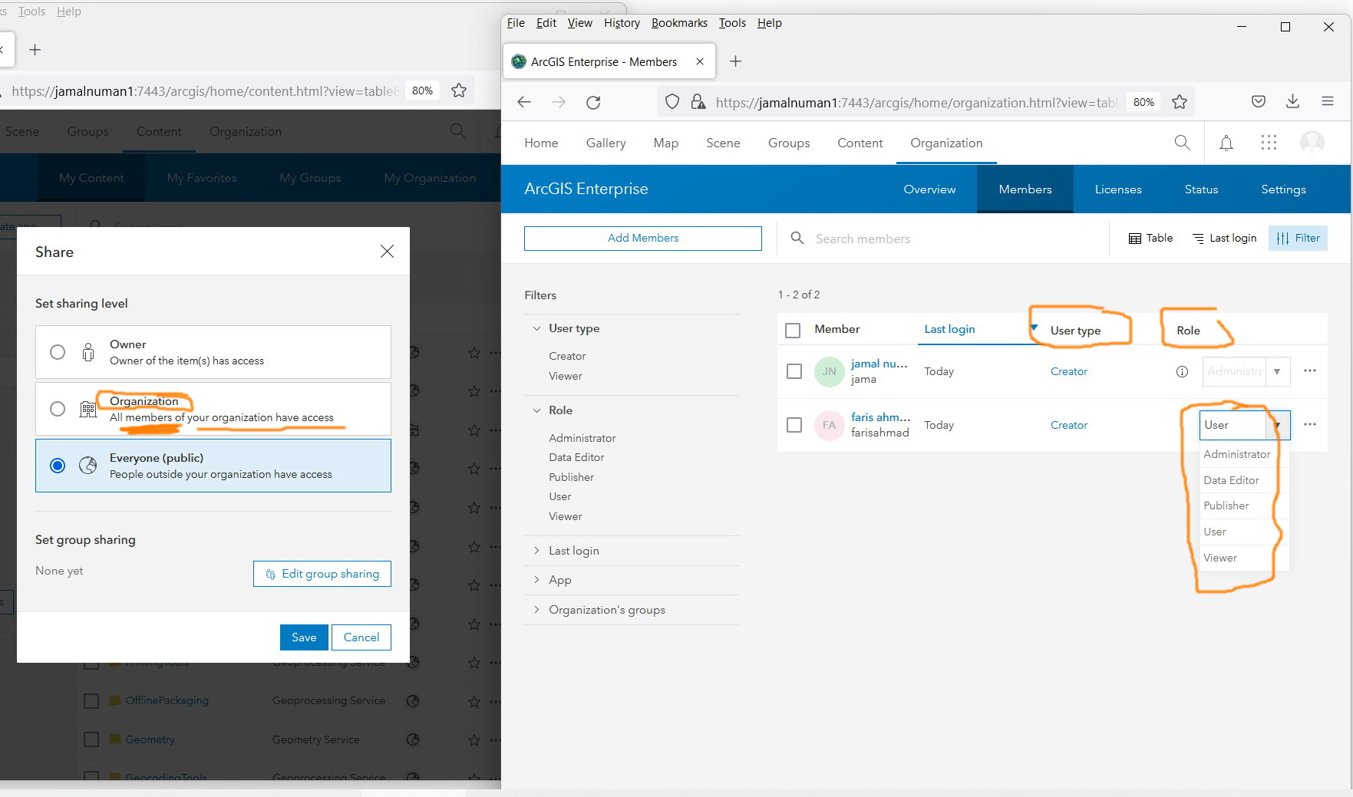Image resolution: width=1353 pixels, height=797 pixels.
Task: Click the Search members field
Action: (952, 239)
